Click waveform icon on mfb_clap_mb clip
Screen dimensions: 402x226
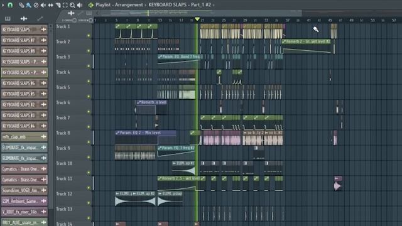[43, 137]
